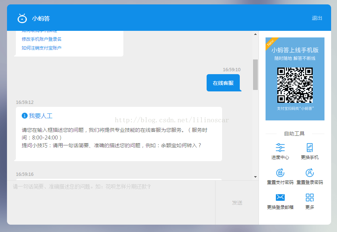337x232 pixels.
Task: Open the 更多 grid icon
Action: pyautogui.click(x=309, y=197)
